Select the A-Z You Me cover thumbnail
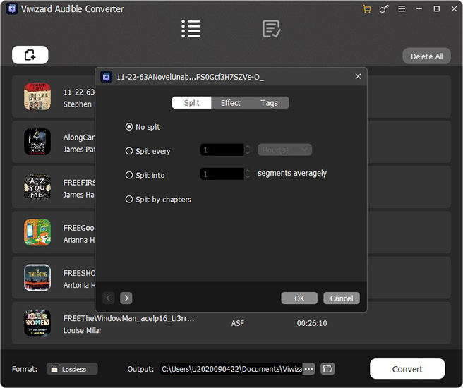The image size is (463, 388). pyautogui.click(x=37, y=187)
